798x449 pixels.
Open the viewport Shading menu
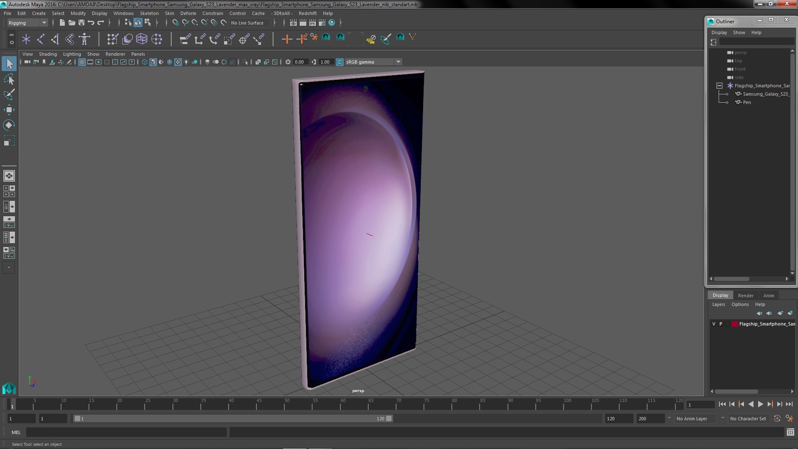48,54
